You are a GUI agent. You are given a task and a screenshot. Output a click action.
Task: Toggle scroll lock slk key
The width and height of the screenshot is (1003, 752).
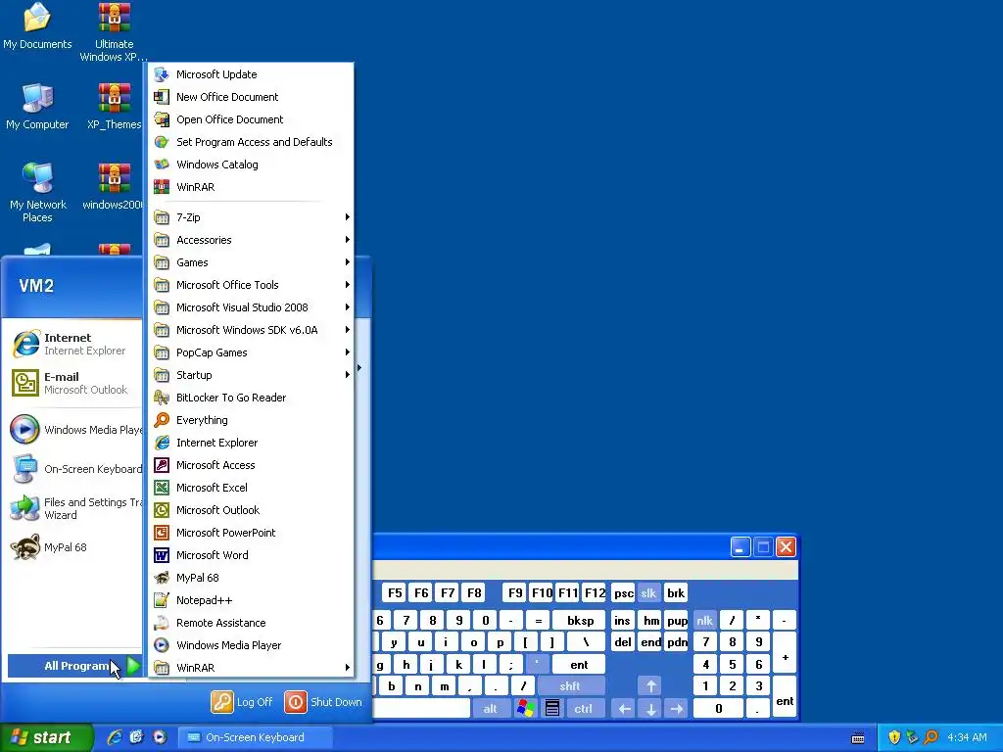(648, 593)
